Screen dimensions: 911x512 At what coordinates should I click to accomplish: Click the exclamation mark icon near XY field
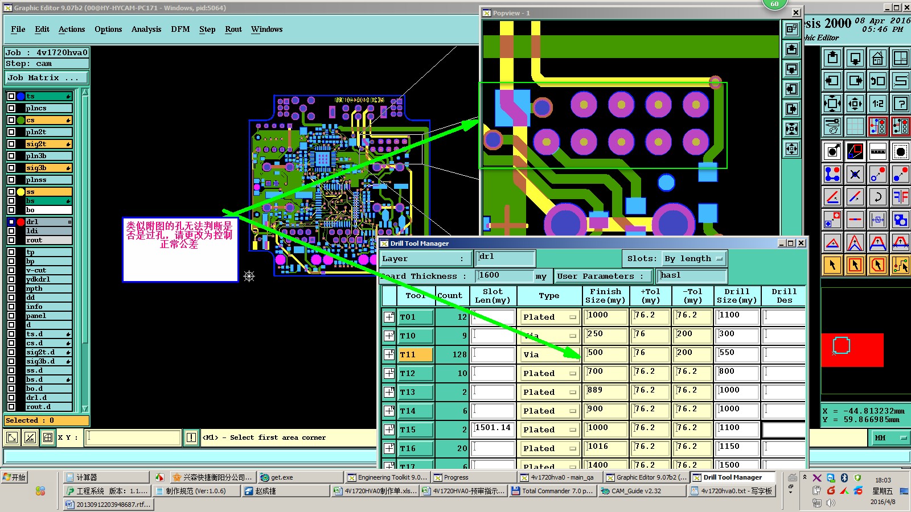point(191,437)
